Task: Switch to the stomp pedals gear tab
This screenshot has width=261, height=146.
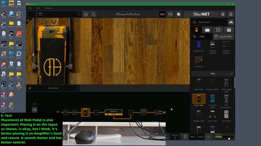Action: pos(197,30)
